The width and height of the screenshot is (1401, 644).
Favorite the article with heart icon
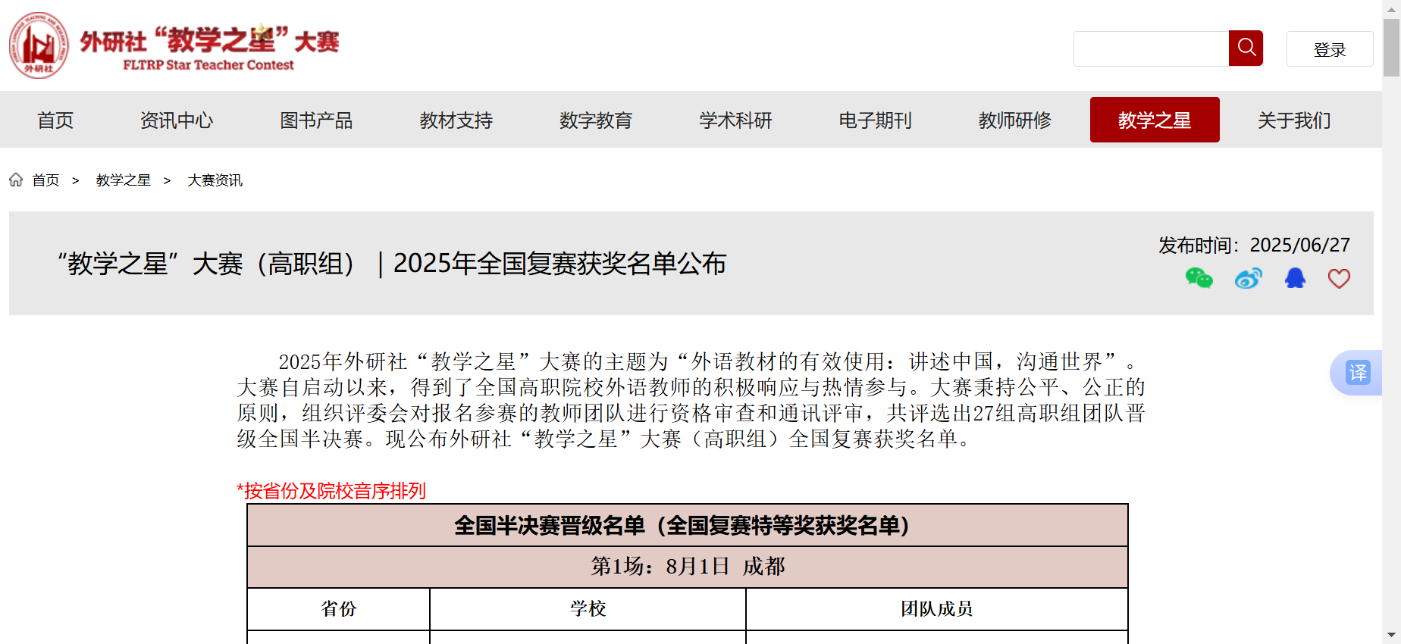point(1339,279)
